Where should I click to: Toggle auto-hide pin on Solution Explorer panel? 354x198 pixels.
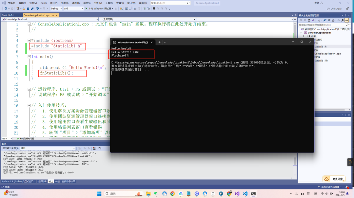pyautogui.click(x=345, y=15)
